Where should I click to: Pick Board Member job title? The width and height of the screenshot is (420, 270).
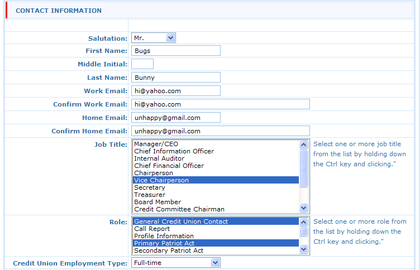tap(216, 202)
